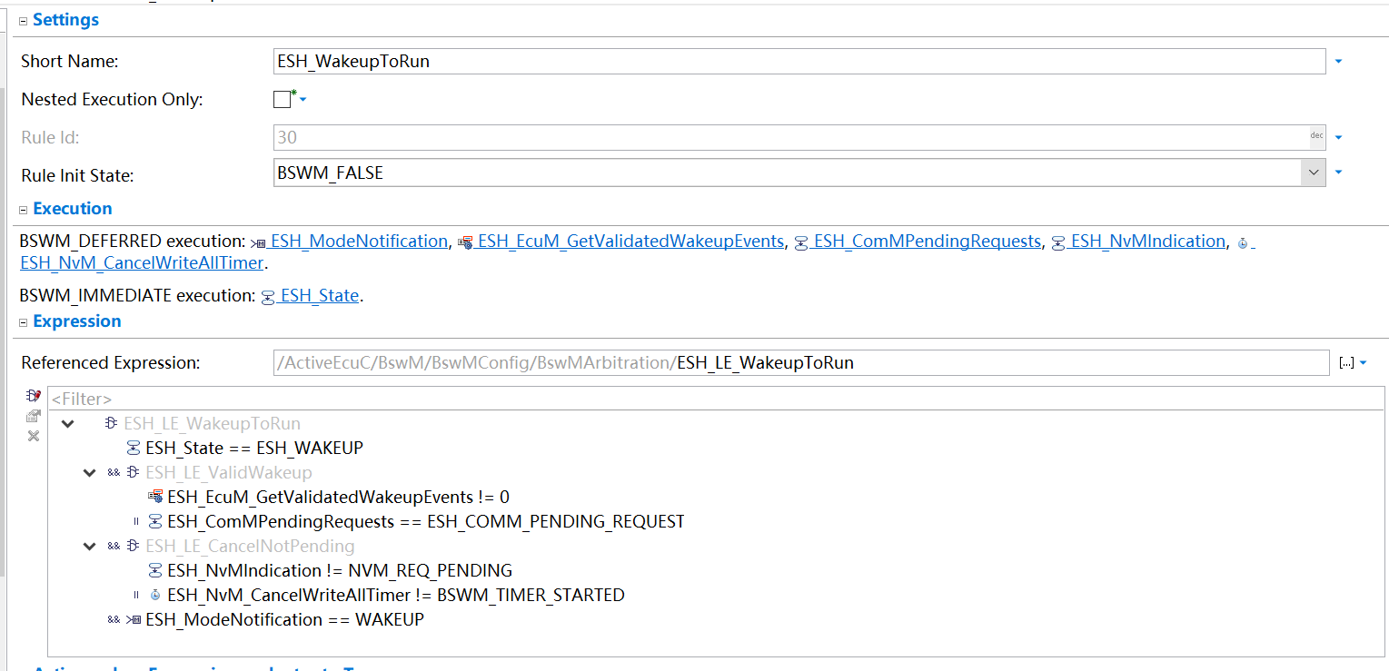This screenshot has width=1389, height=671.
Task: Open the Rule Init State combo box
Action: pos(1313,173)
